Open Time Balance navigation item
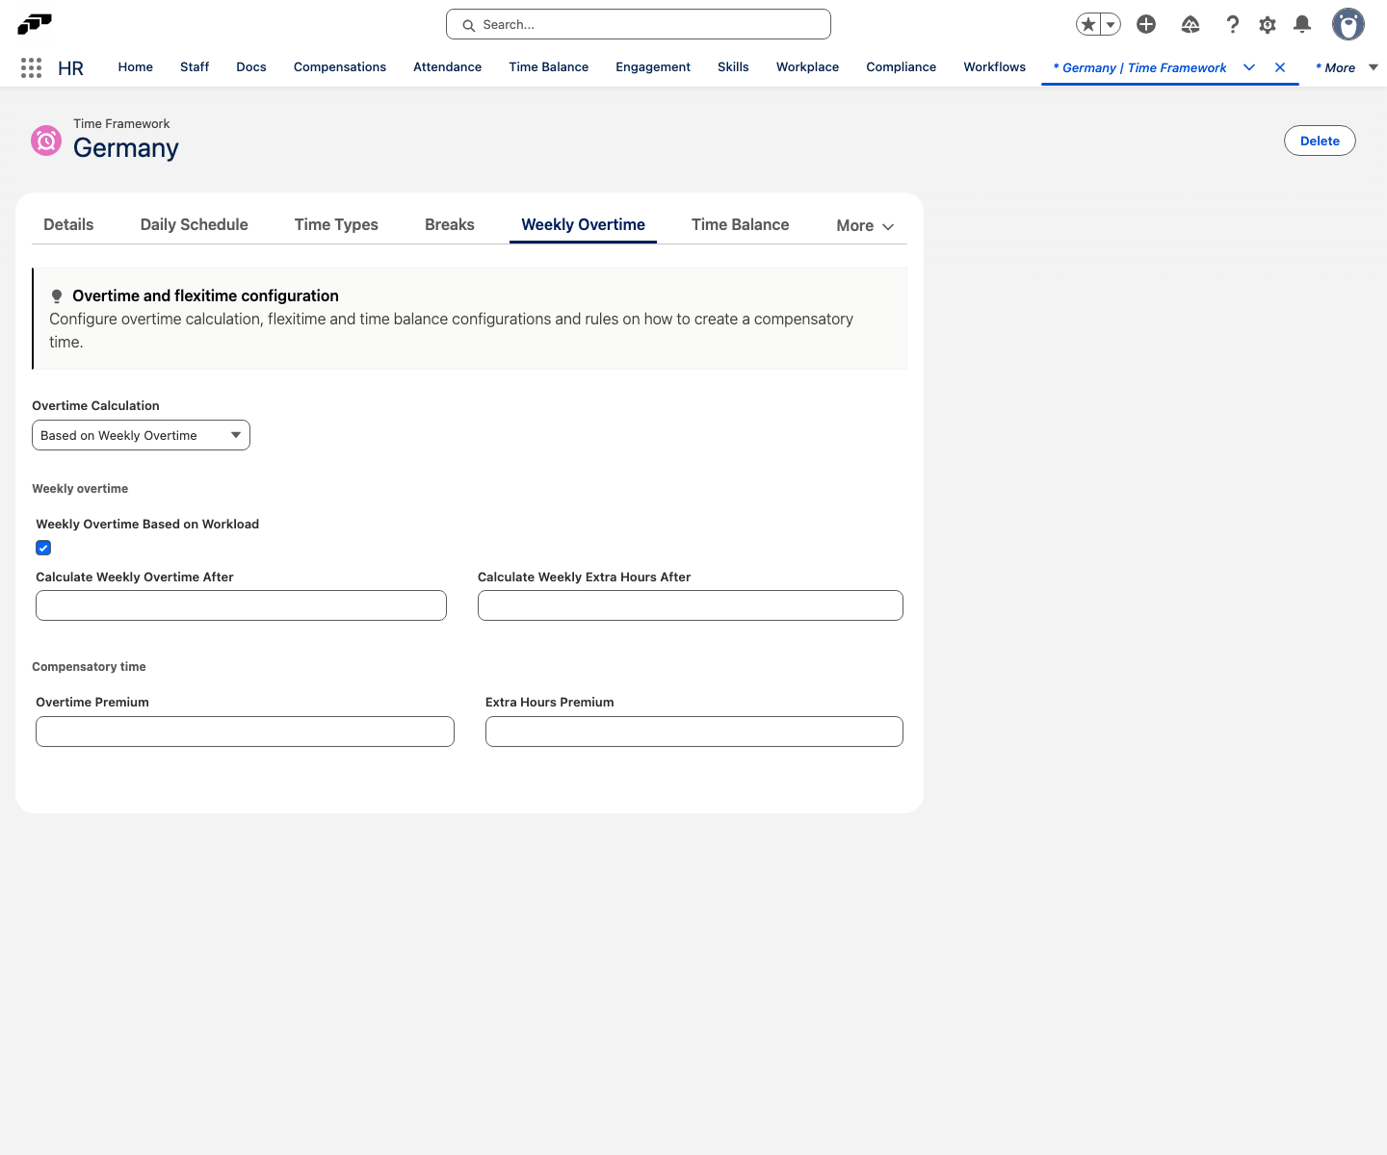 tap(549, 67)
